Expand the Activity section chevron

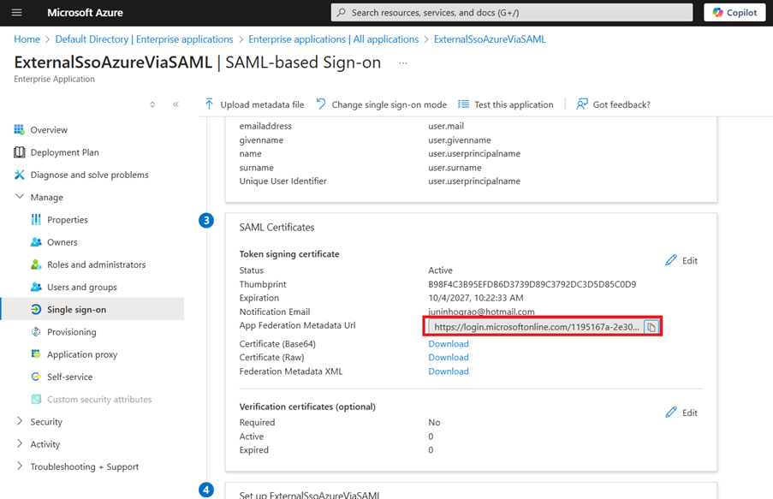(20, 443)
